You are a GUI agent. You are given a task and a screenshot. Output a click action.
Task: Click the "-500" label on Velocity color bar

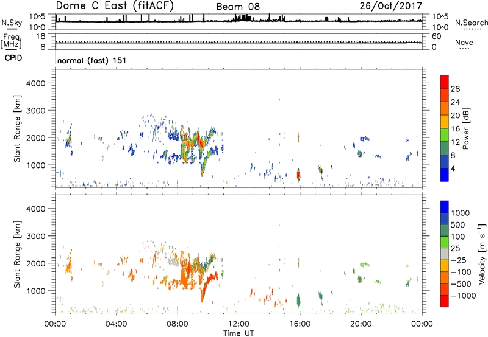pos(461,284)
